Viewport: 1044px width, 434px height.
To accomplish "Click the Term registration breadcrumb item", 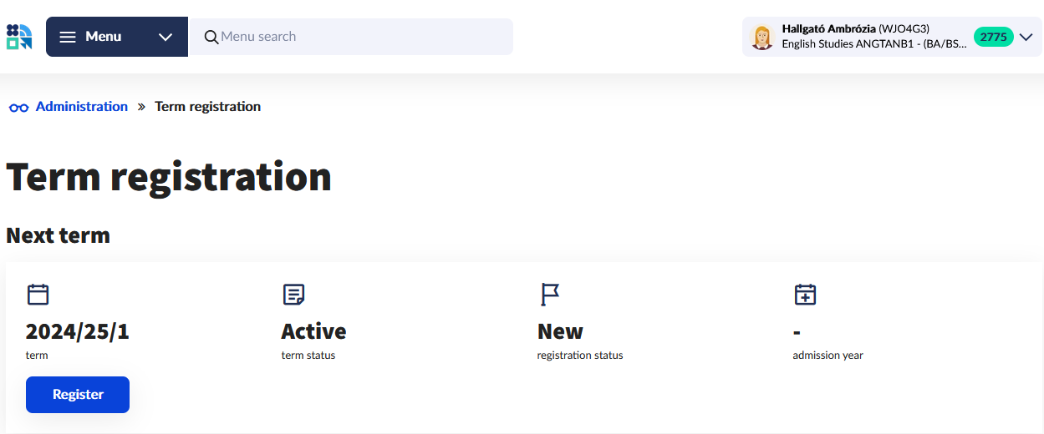I will [x=208, y=107].
